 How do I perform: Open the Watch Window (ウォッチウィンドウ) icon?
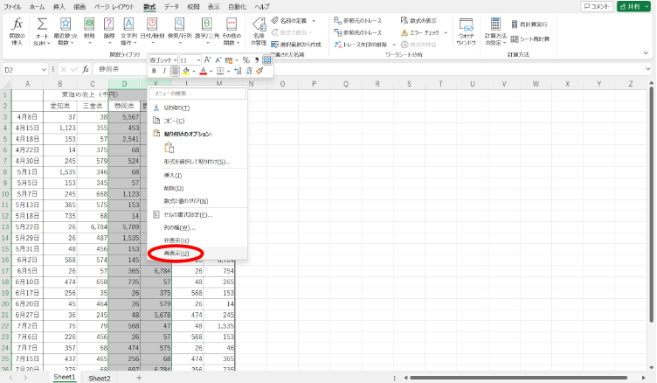467,31
